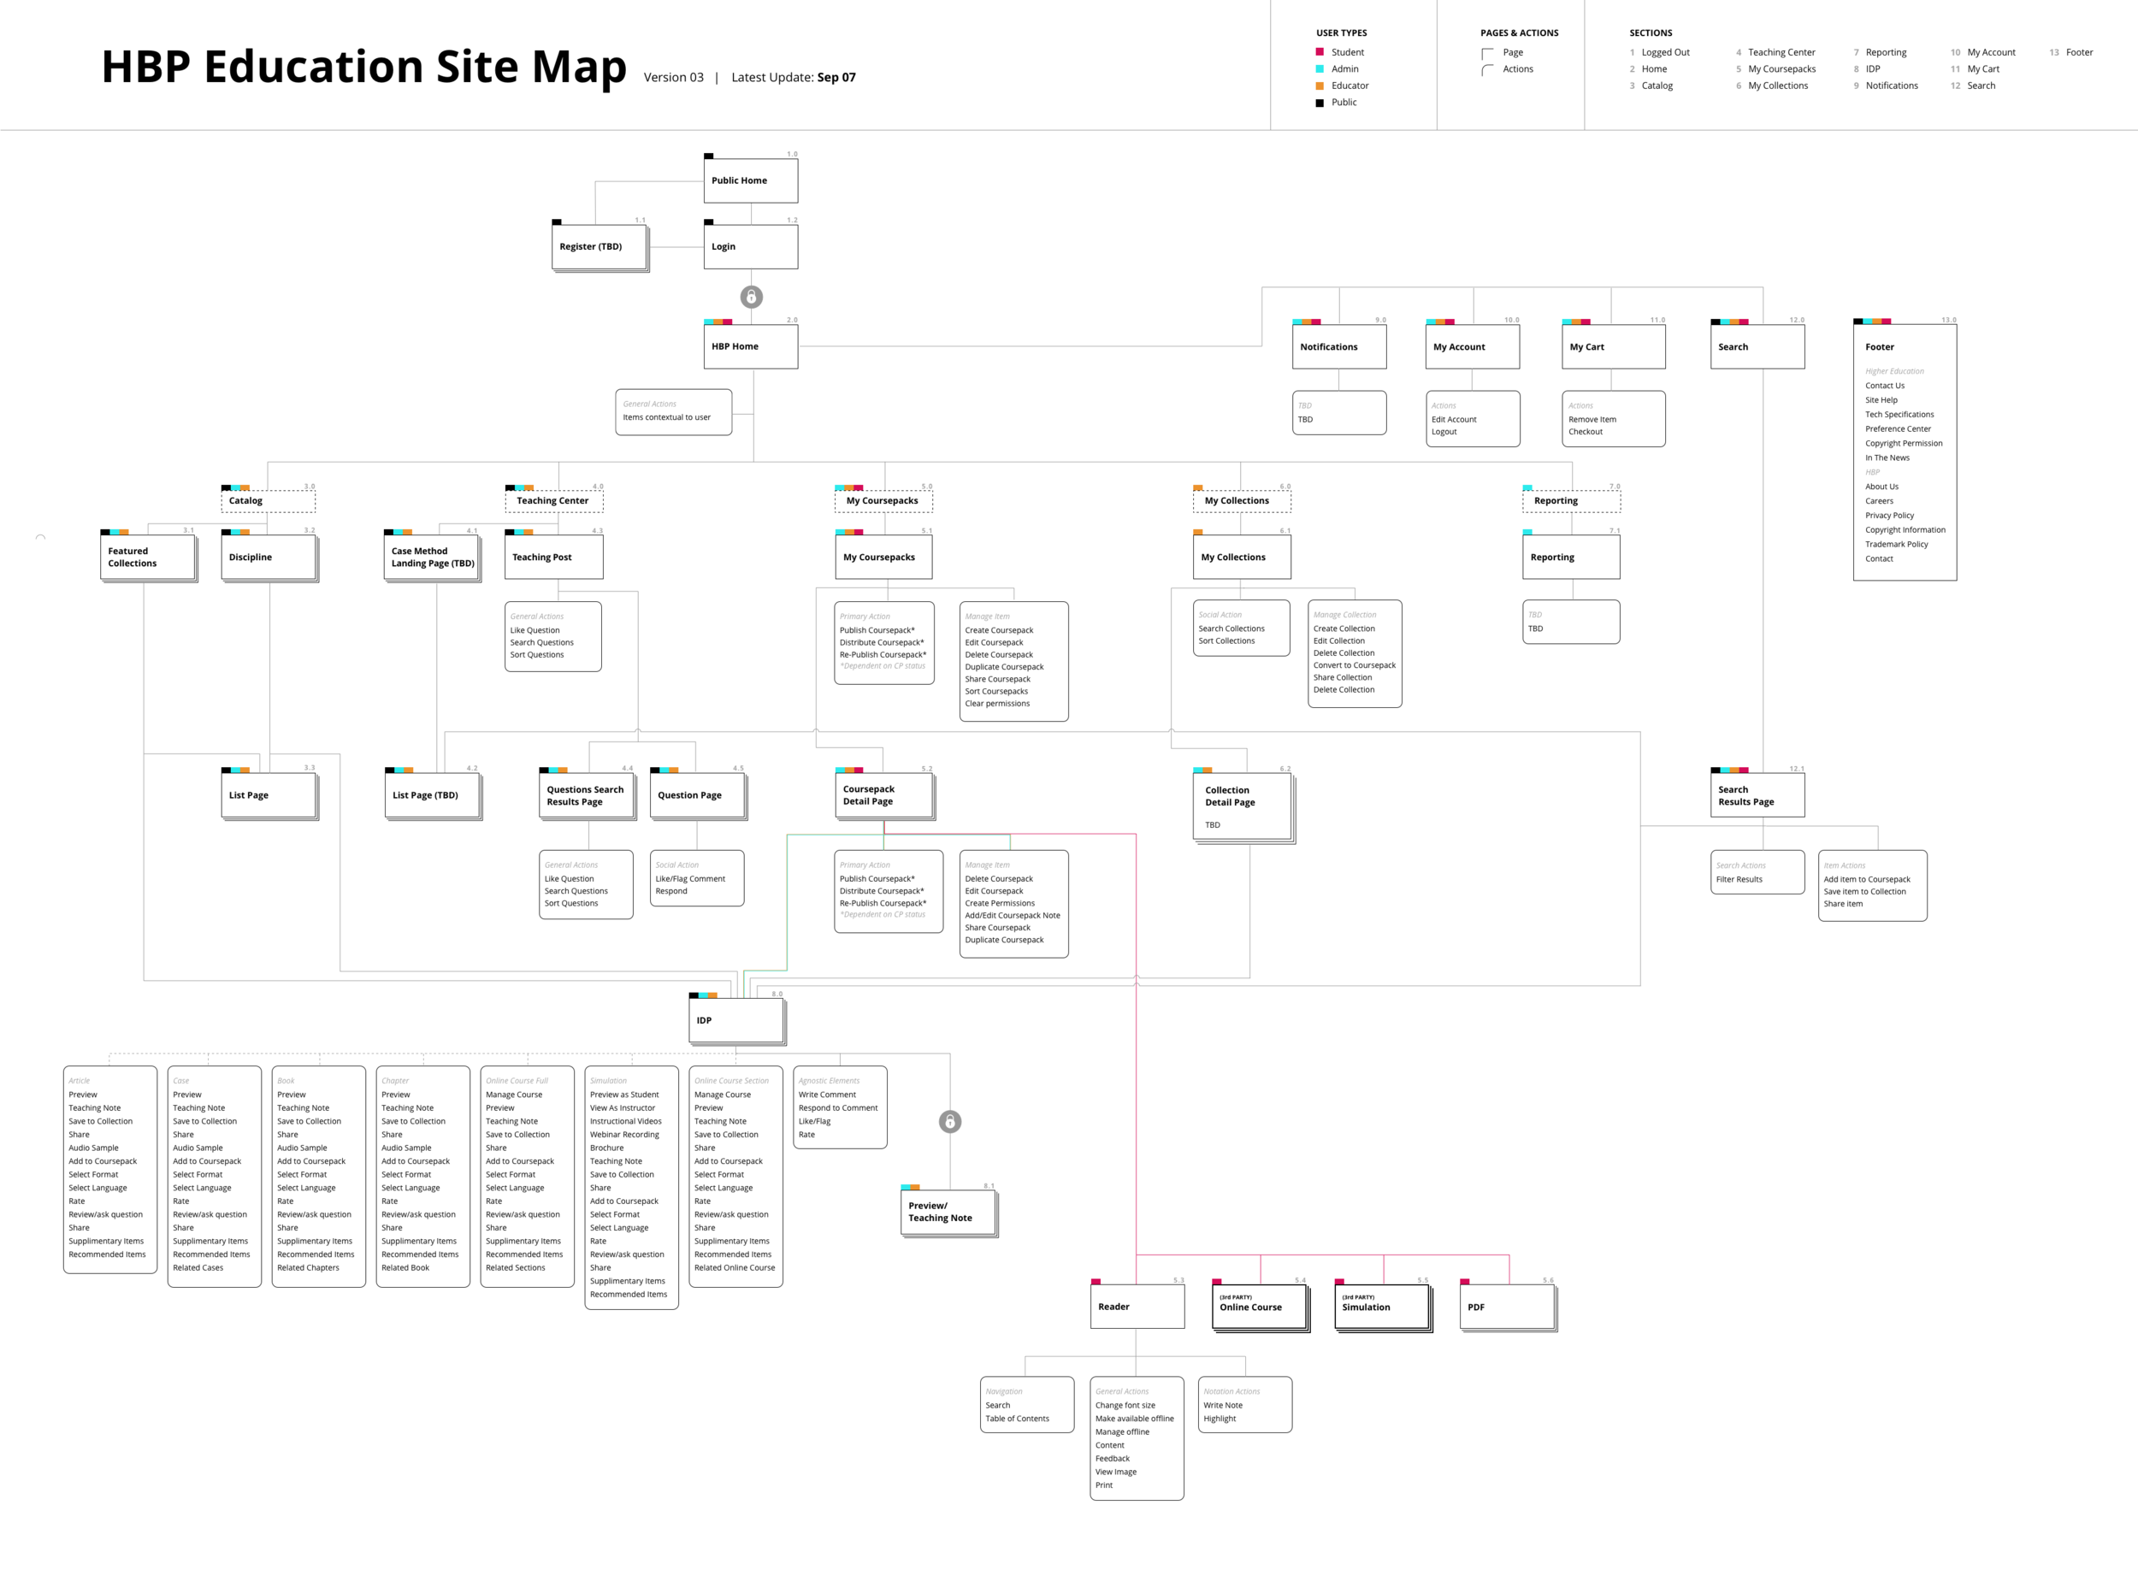2138x1570 pixels.
Task: Click 'Convert to Coursepack' in Manage Collection
Action: coord(1354,665)
